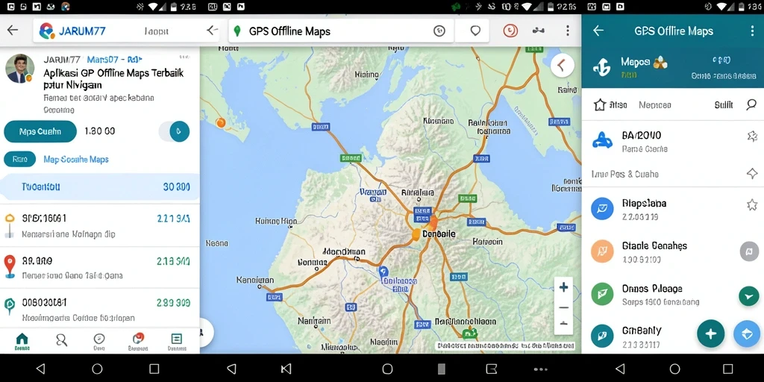Tap the route/connection icon in map toolbar

click(x=538, y=31)
